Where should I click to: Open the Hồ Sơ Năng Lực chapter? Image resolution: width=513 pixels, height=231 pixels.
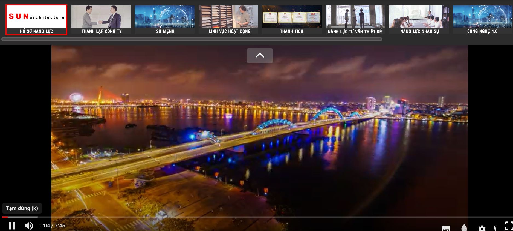tap(36, 20)
